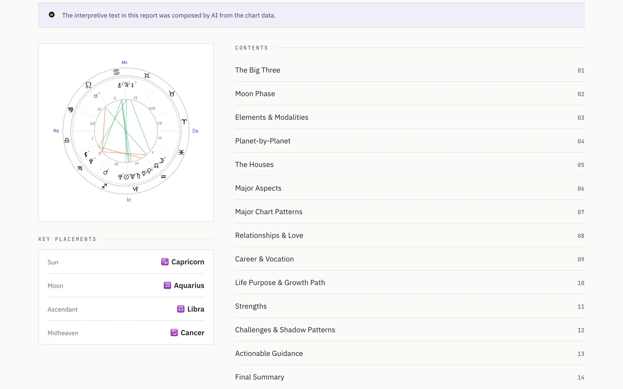Open Actionable Guidance section
This screenshot has height=389, width=623.
click(410, 353)
